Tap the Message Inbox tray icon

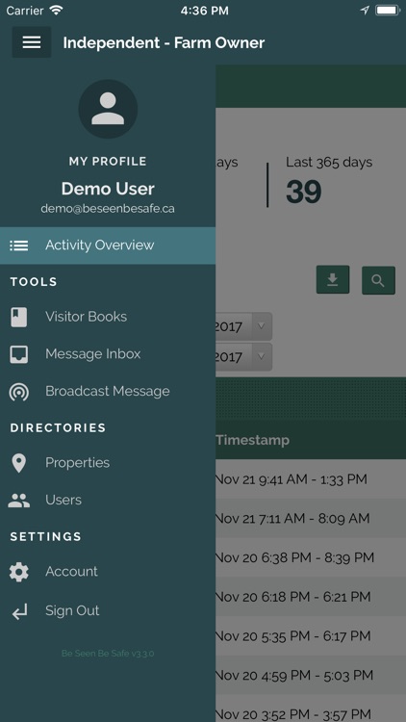click(19, 354)
